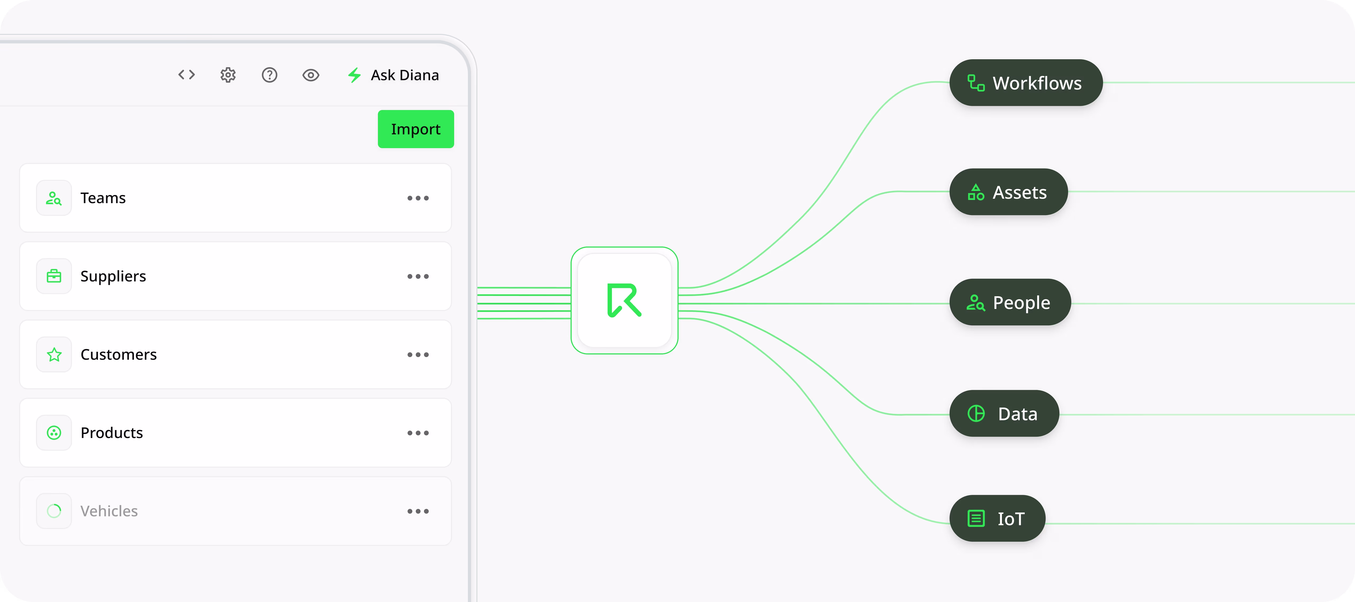Viewport: 1355px width, 602px height.
Task: Click the Ask Diana lightning icon
Action: (354, 75)
